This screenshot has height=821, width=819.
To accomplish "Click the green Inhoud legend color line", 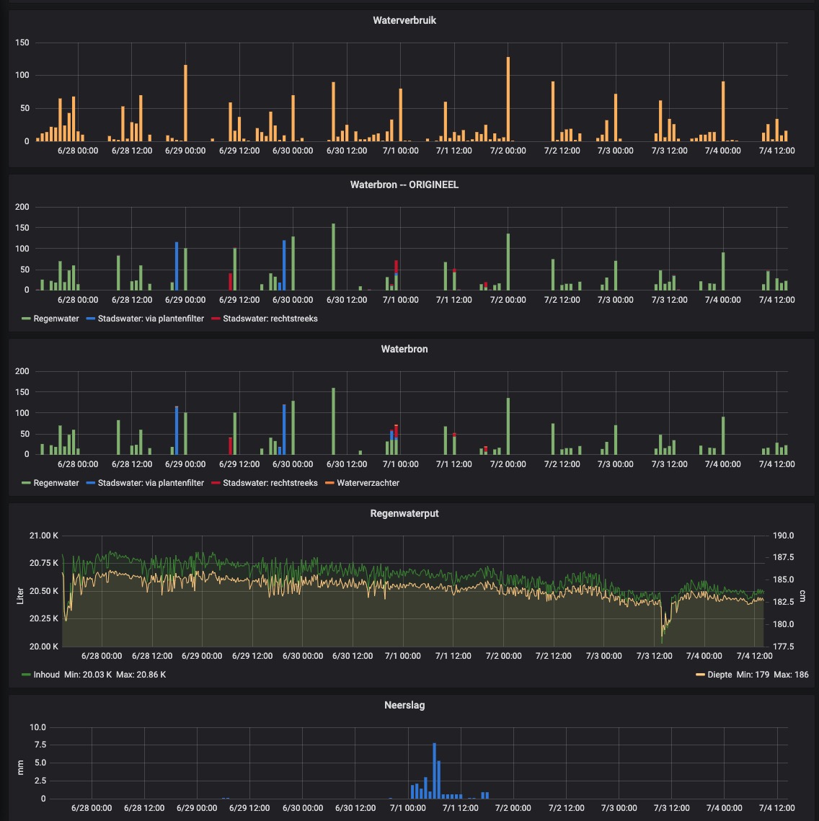I will pos(27,675).
